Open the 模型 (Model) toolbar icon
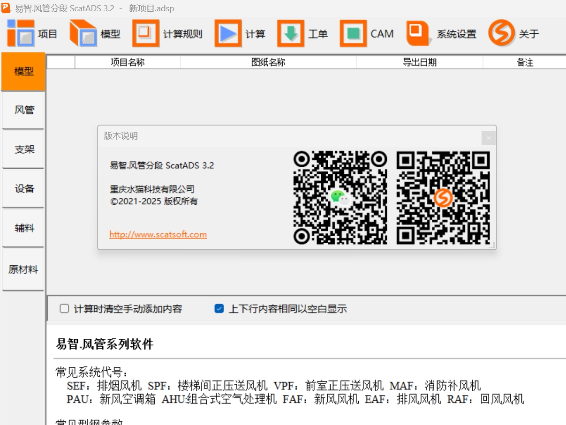 [83, 34]
